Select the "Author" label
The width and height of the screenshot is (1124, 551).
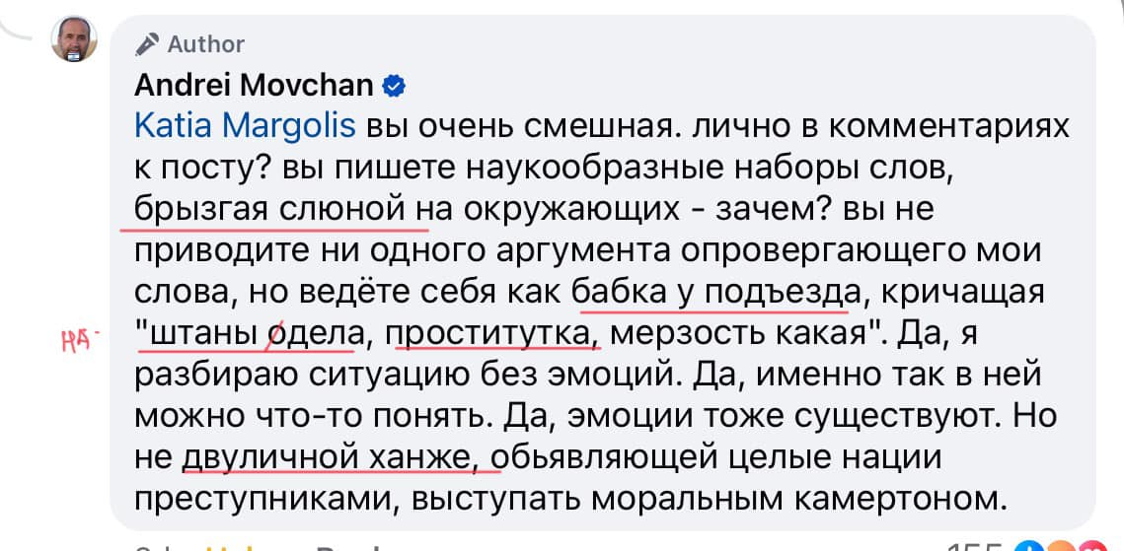205,44
